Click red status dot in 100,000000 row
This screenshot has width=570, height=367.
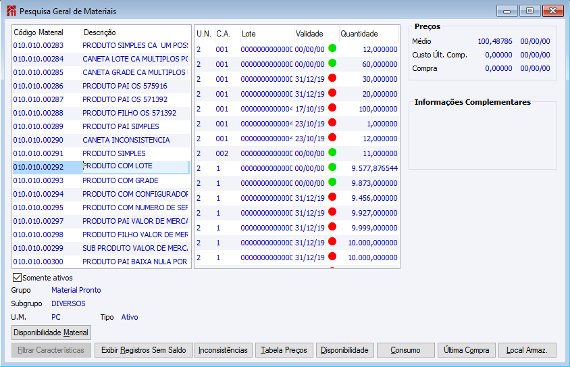[332, 107]
